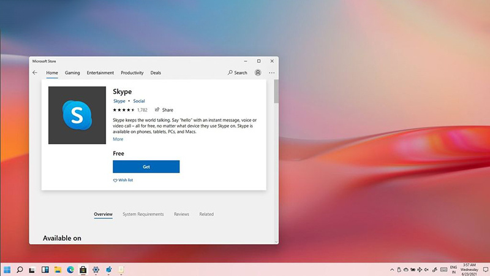
Task: Open the Store account profile icon
Action: 258,72
